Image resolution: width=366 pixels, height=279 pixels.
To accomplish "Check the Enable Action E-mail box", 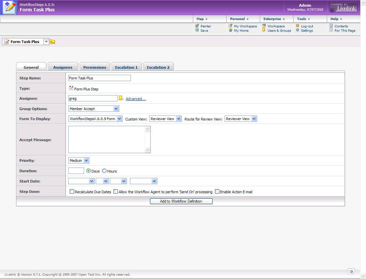I will pos(217,192).
